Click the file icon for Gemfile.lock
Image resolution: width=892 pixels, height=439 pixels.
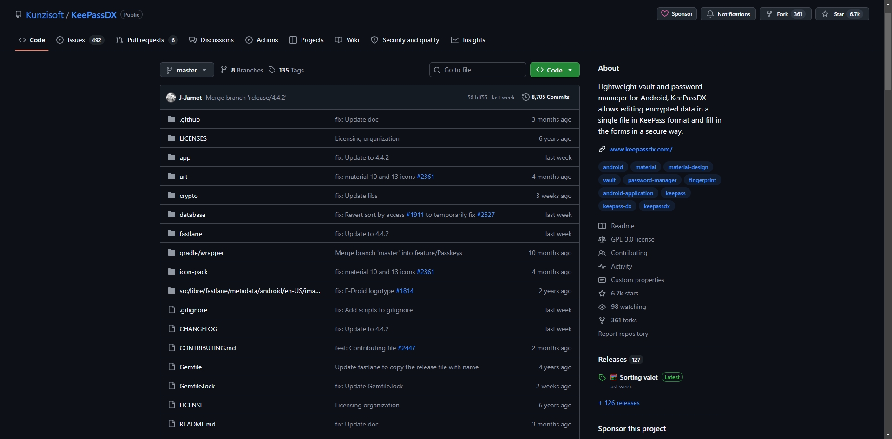point(171,386)
